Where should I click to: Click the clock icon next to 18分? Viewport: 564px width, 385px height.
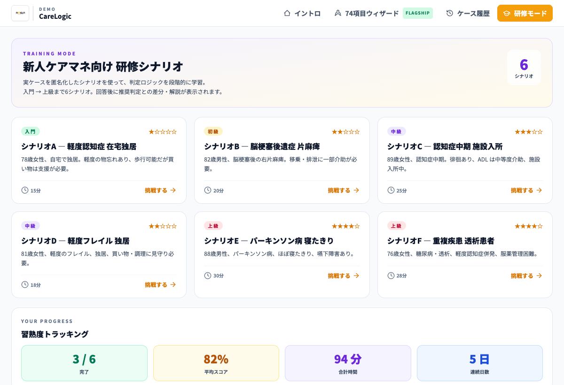[x=25, y=285]
